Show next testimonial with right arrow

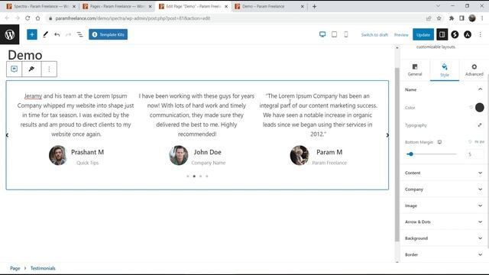click(x=387, y=135)
